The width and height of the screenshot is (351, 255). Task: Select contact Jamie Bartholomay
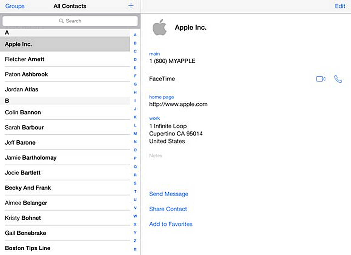pyautogui.click(x=65, y=157)
